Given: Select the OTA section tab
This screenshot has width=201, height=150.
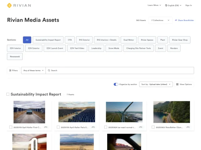Looking at the screenshot, I should pos(70,40).
